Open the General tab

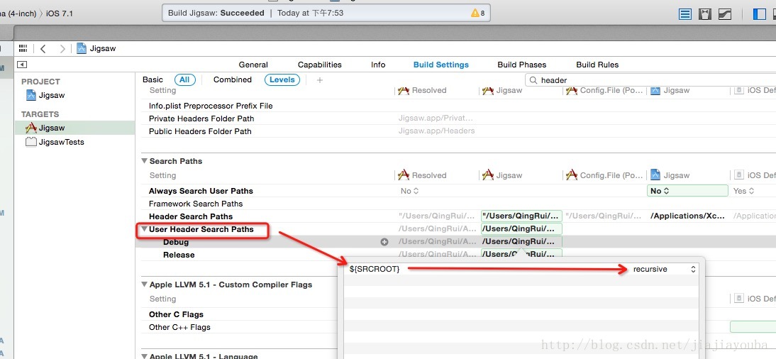pyautogui.click(x=253, y=65)
